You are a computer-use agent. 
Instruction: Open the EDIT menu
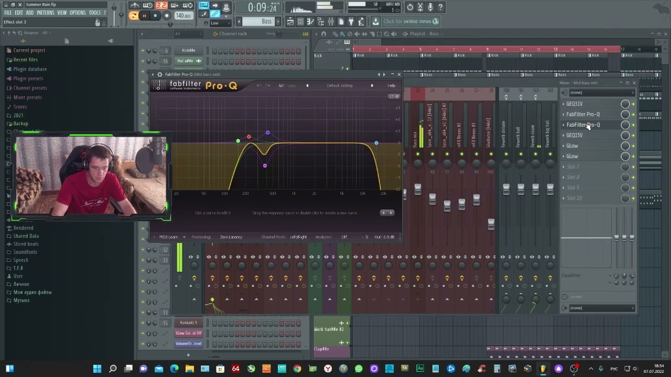point(19,13)
